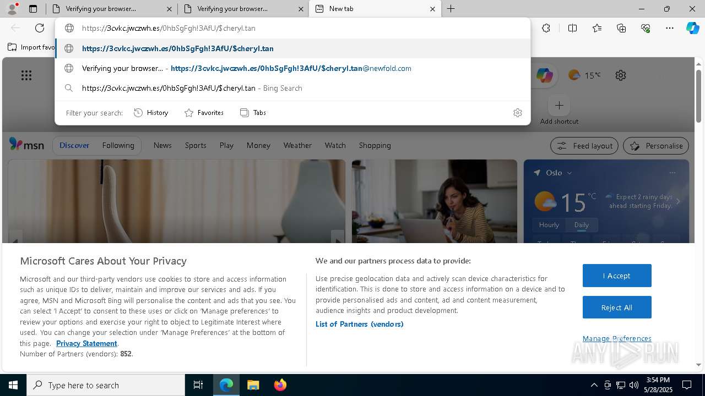The height and width of the screenshot is (396, 705).
Task: Open Settings and more ellipsis menu
Action: tap(670, 28)
